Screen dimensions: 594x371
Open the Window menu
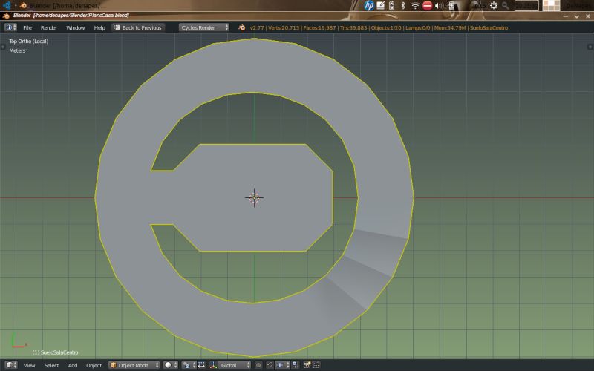pos(76,27)
